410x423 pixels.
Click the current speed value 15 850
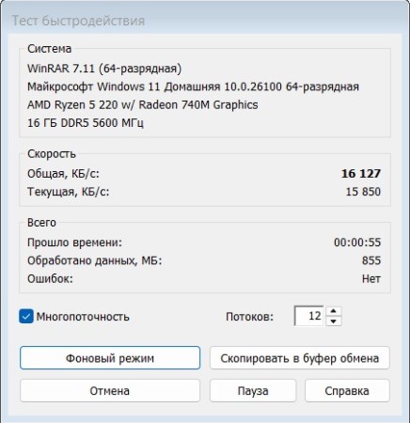click(x=363, y=192)
